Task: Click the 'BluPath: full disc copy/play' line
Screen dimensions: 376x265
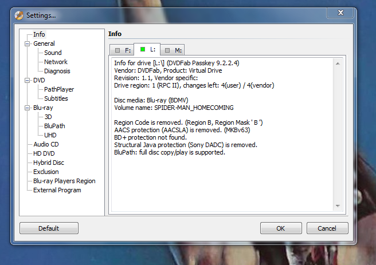Action: point(170,152)
